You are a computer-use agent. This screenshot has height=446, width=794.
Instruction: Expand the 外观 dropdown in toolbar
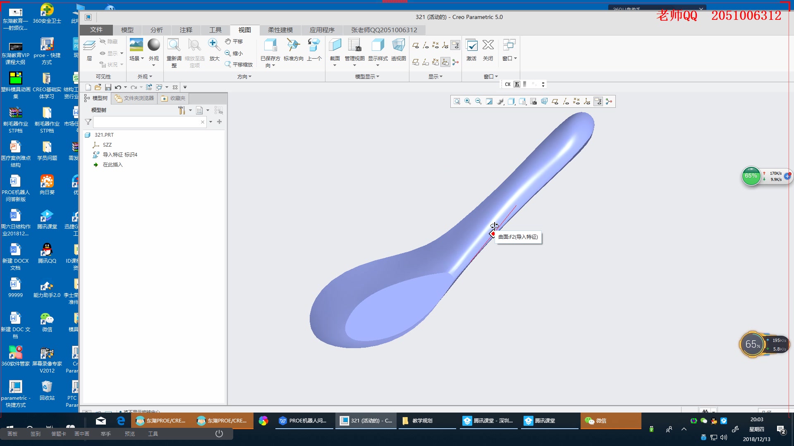[x=153, y=65]
